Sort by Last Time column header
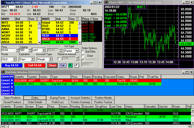Image resolution: width=194 pixels, height=128 pixels. [117, 106]
